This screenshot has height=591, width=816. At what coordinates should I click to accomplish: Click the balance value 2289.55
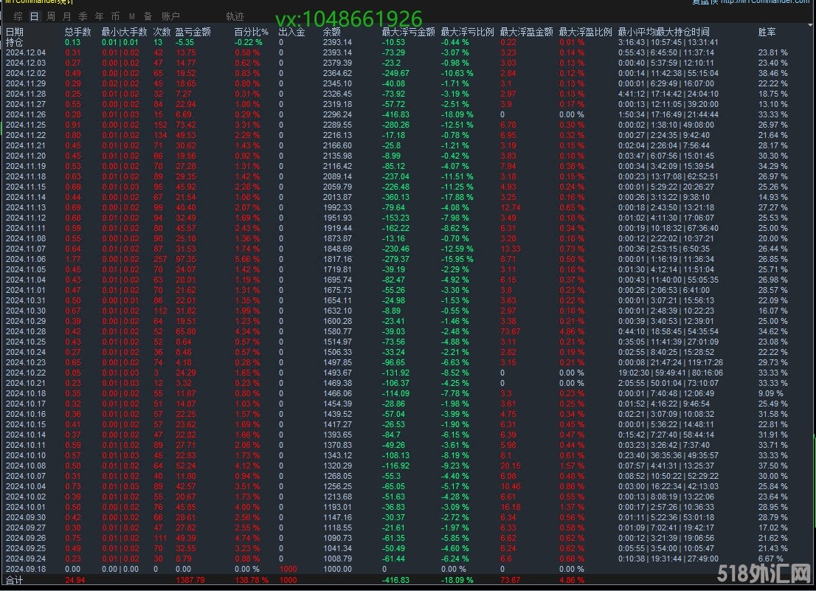[x=337, y=125]
